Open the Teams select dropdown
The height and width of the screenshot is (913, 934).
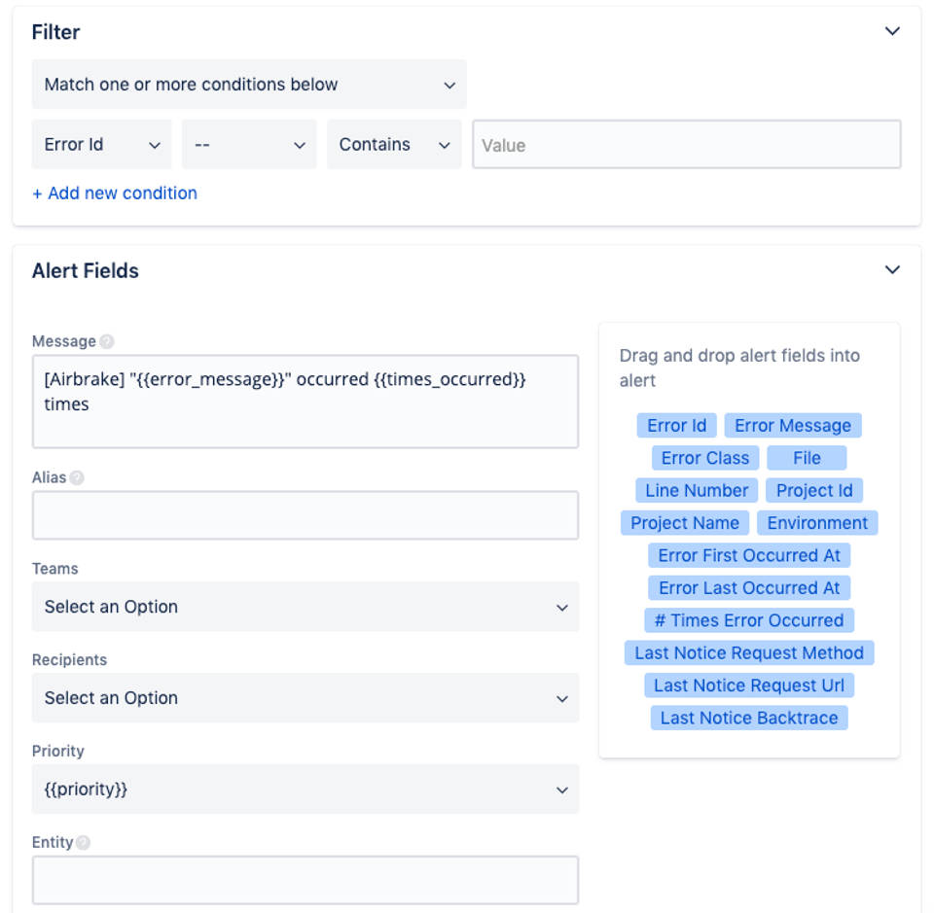point(305,607)
